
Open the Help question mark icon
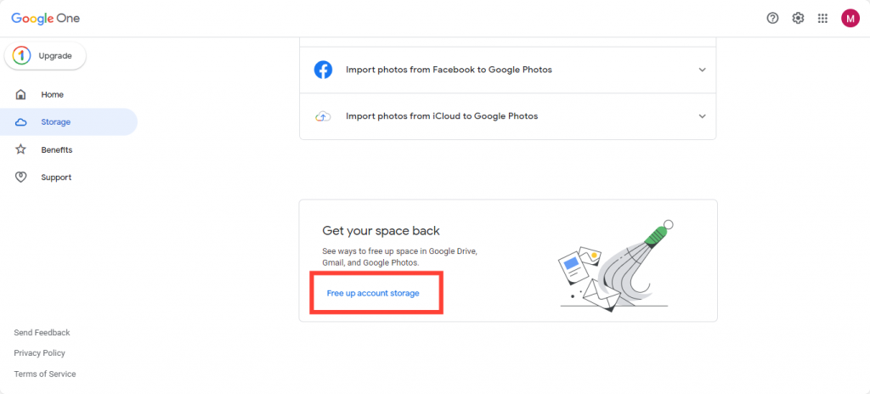(x=772, y=18)
